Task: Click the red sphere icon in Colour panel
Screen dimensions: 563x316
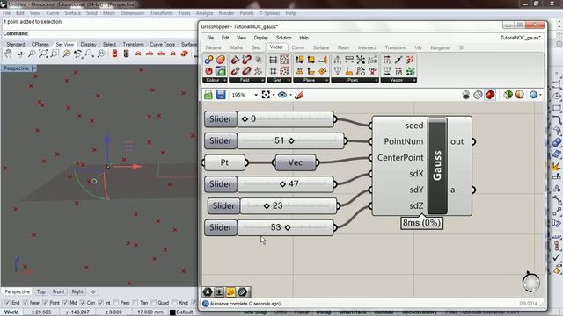Action: [x=208, y=71]
